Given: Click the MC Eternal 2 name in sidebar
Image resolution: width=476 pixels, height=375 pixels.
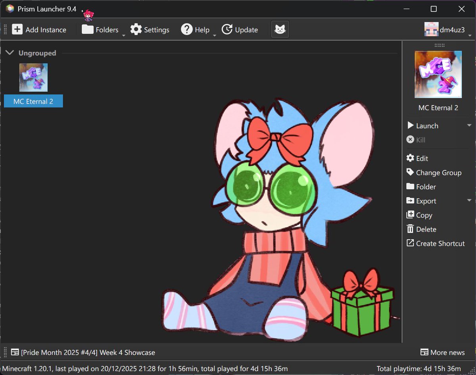Looking at the screenshot, I should [x=438, y=108].
